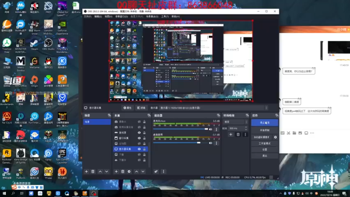Open WeGame desktop shortcut

point(35,63)
